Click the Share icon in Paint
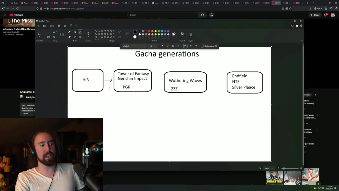Image resolution: width=339 pixels, height=191 pixels. [65, 26]
